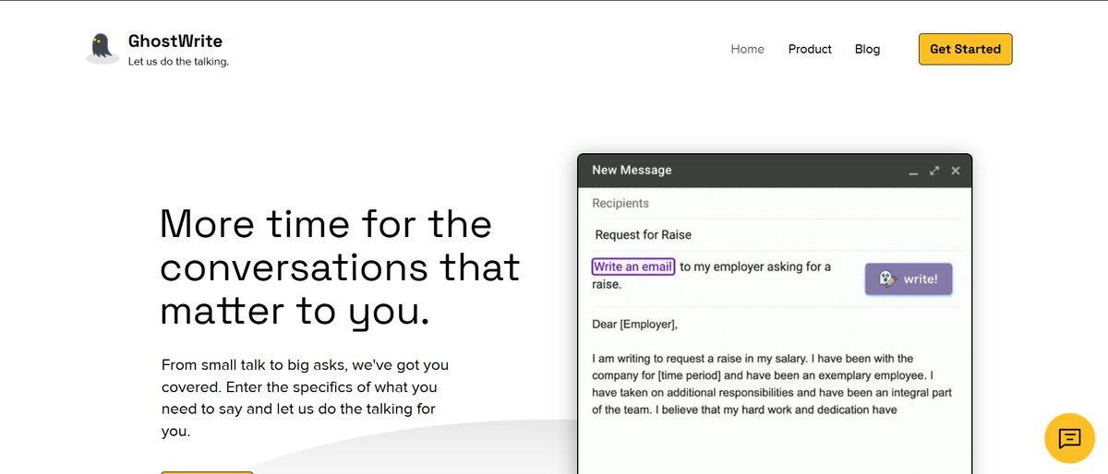Click the 'Let us do the talking.' tagline
Image resolution: width=1108 pixels, height=474 pixels.
[x=178, y=62]
